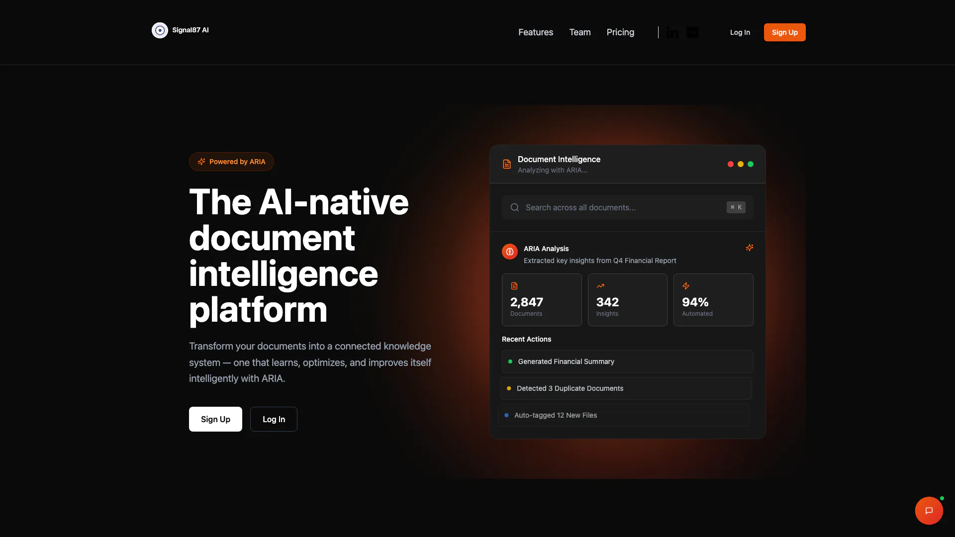Image resolution: width=955 pixels, height=537 pixels.
Task: Select Generated Financial Summary action
Action: [627, 361]
